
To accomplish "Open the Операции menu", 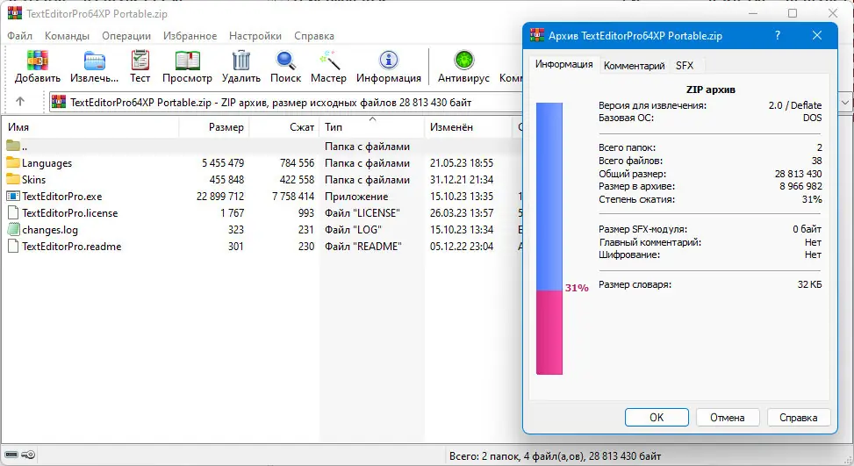I will pos(126,36).
